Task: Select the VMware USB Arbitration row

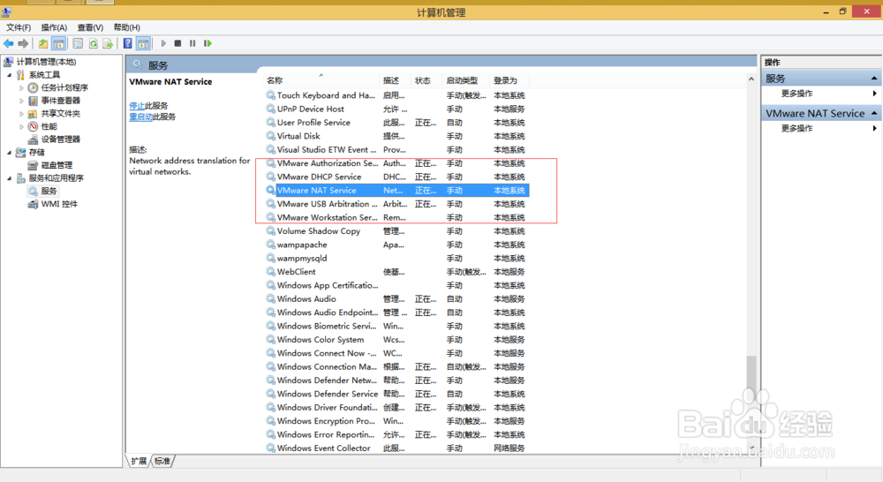Action: pos(396,204)
